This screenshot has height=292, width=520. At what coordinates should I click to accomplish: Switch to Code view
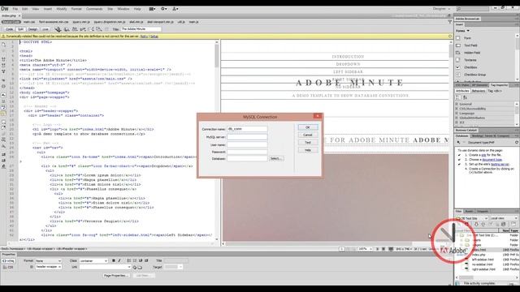click(9, 29)
